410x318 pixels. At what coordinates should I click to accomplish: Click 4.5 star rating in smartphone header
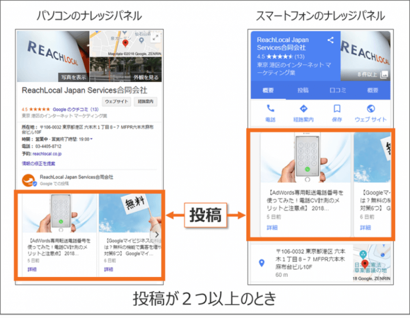[x=280, y=56]
